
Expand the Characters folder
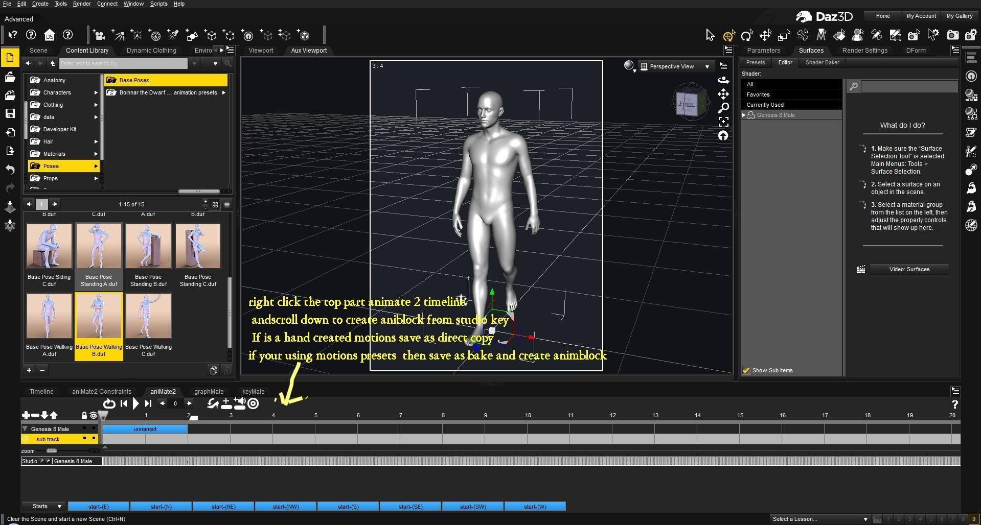[x=96, y=92]
